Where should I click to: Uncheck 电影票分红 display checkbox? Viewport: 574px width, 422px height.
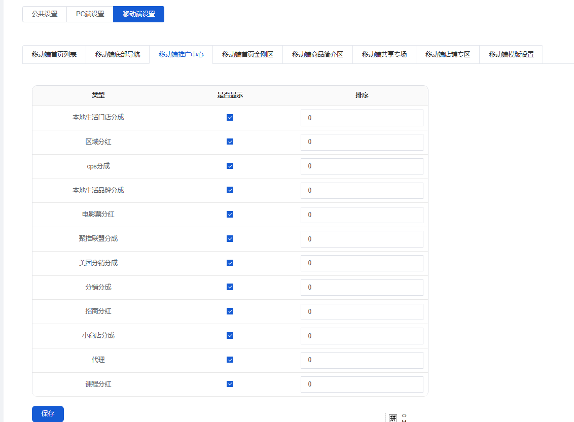point(230,215)
